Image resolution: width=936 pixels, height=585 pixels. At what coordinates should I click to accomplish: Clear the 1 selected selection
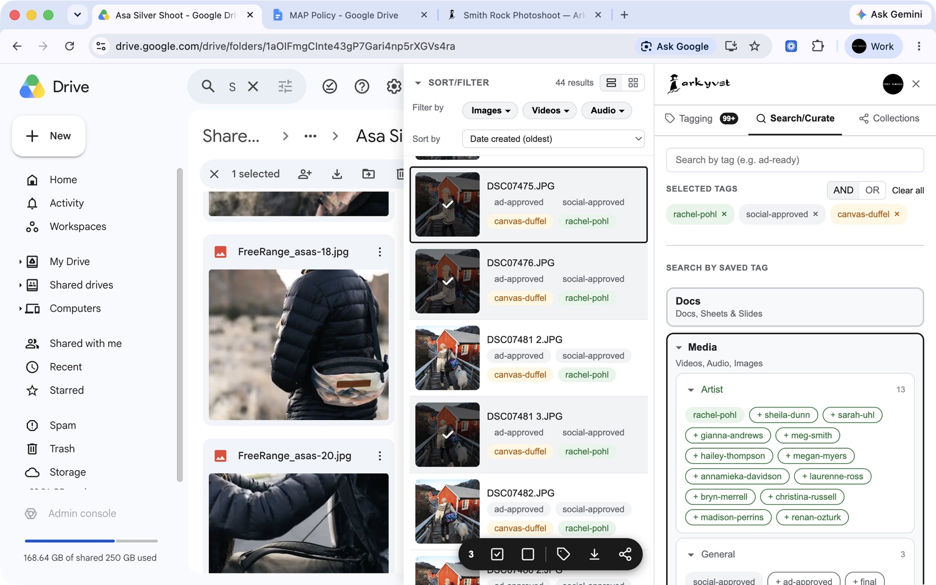tap(214, 174)
